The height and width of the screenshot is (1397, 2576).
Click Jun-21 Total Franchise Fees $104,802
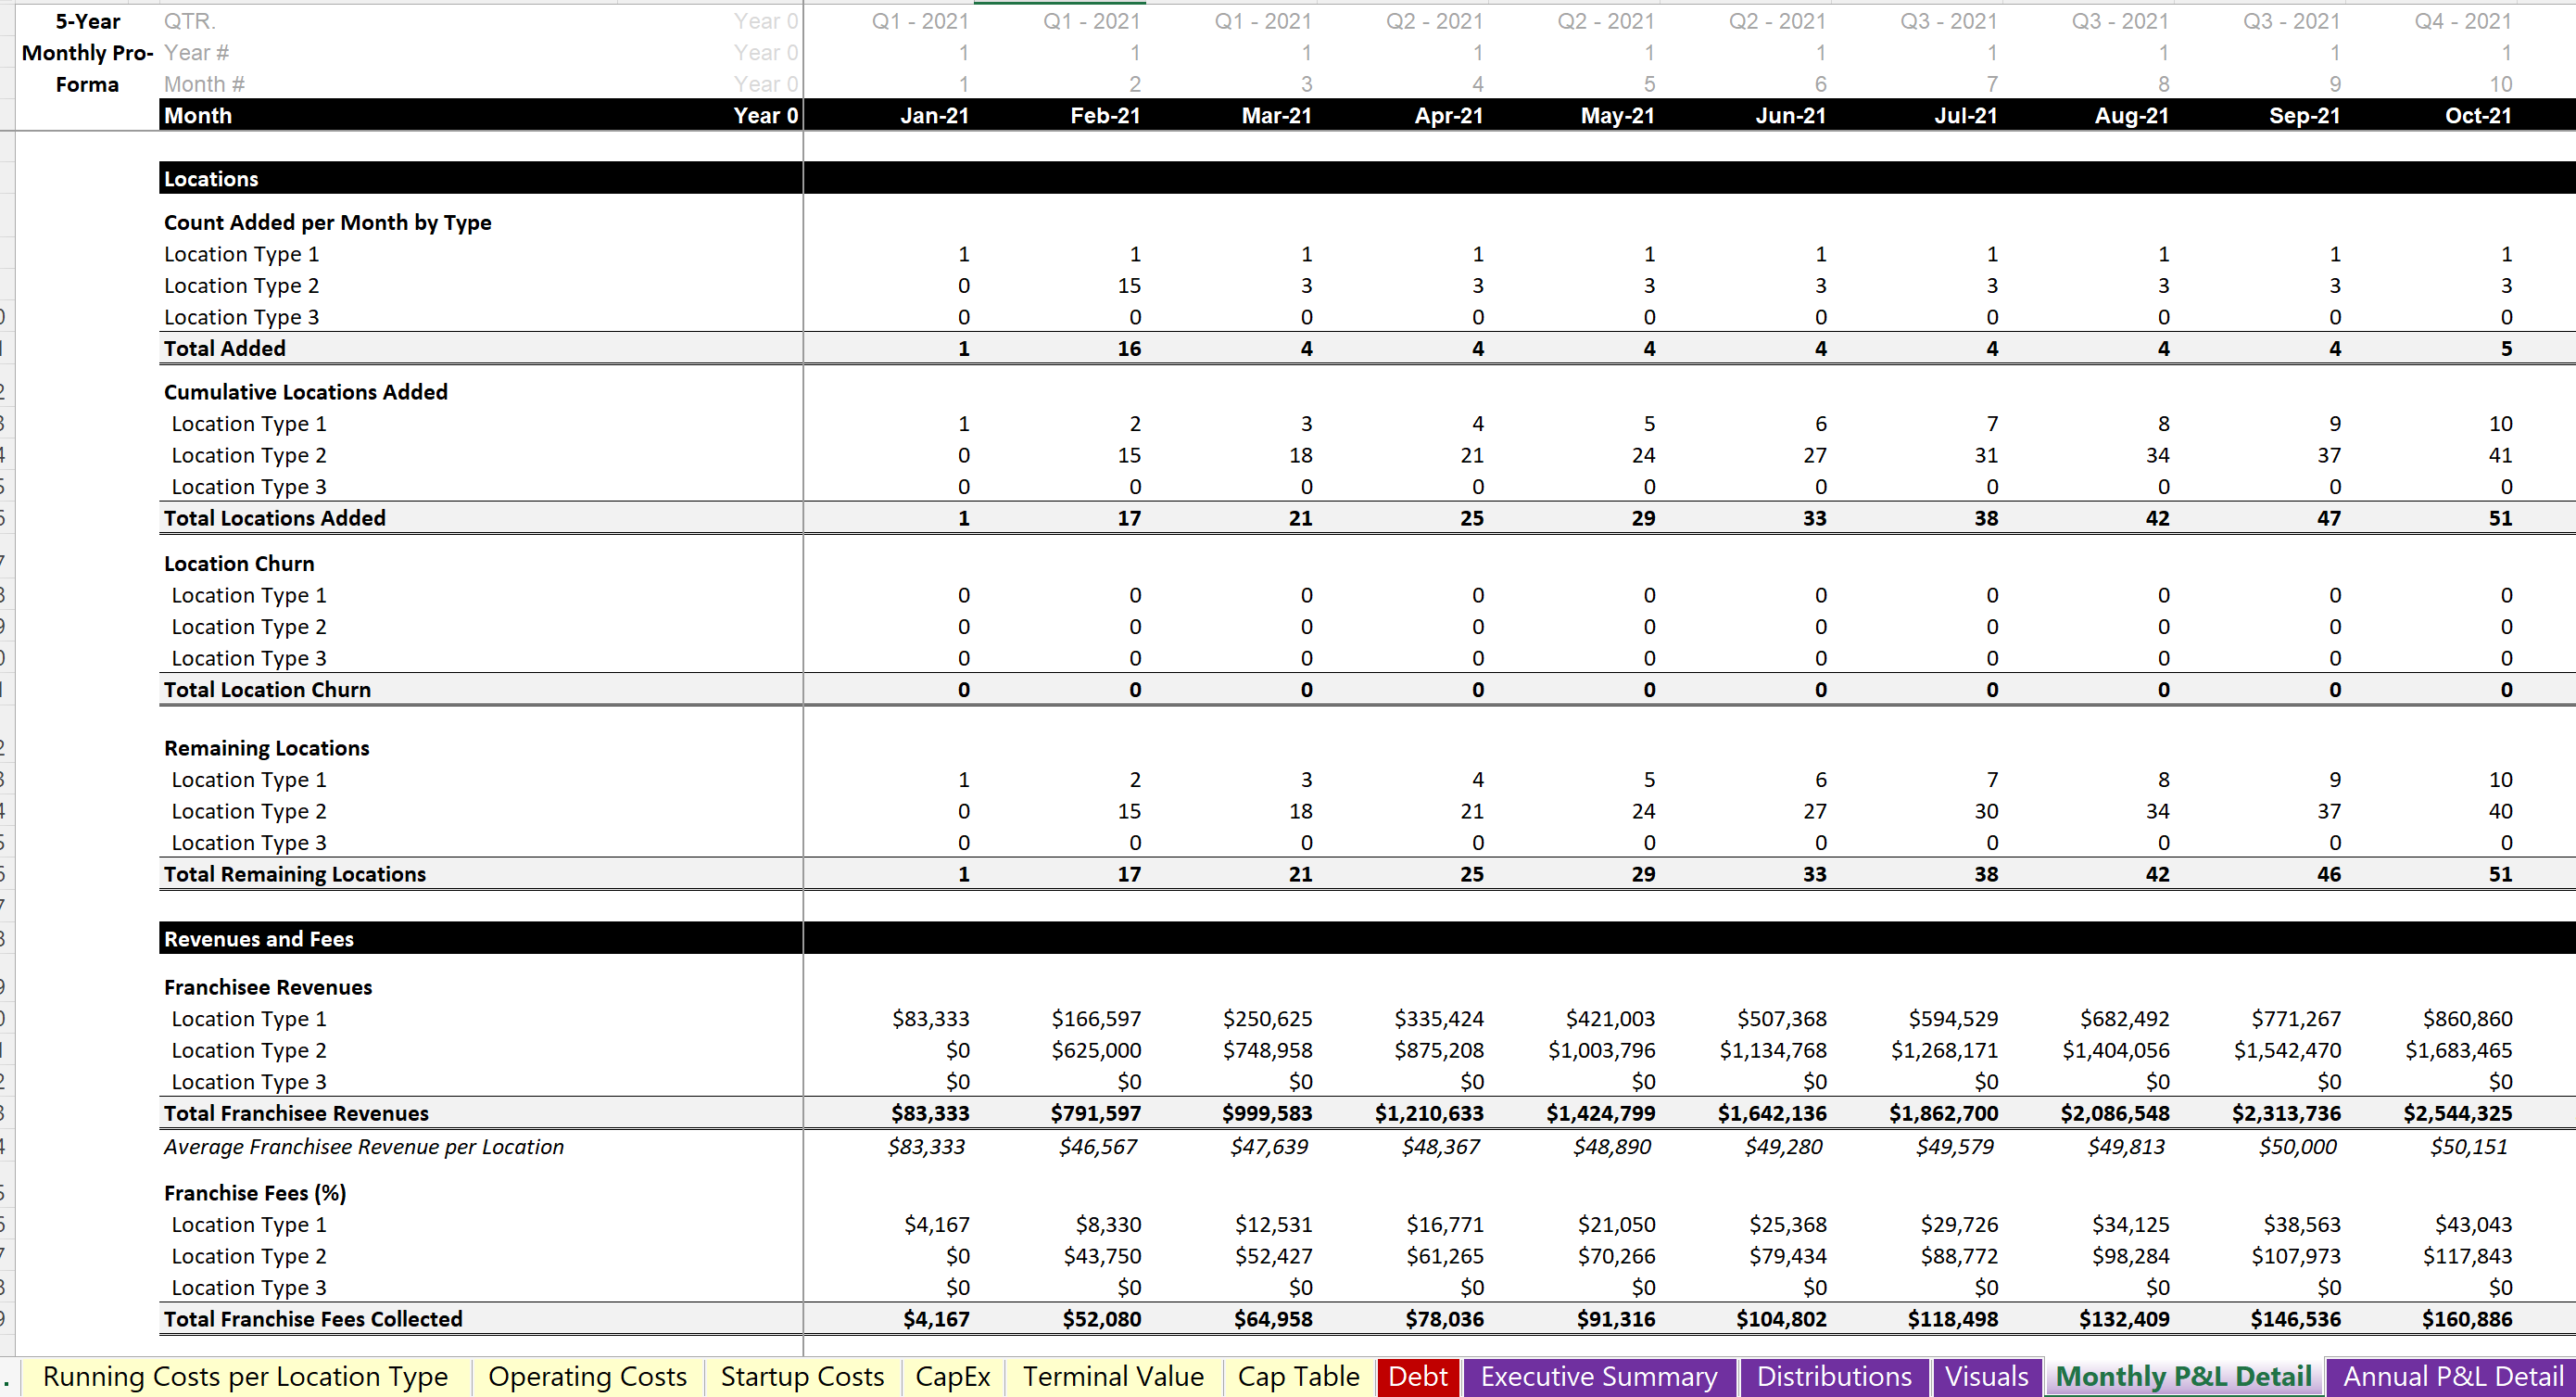pos(1781,1319)
